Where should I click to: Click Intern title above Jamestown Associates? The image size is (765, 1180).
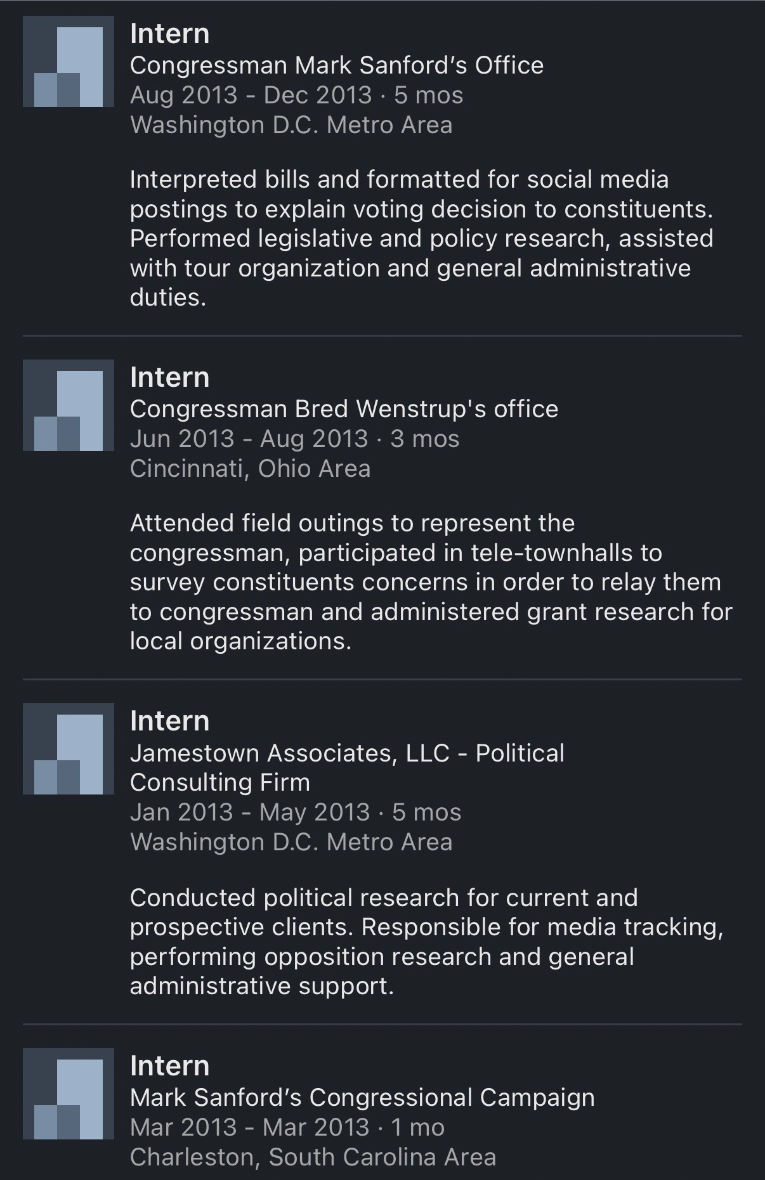(x=169, y=722)
